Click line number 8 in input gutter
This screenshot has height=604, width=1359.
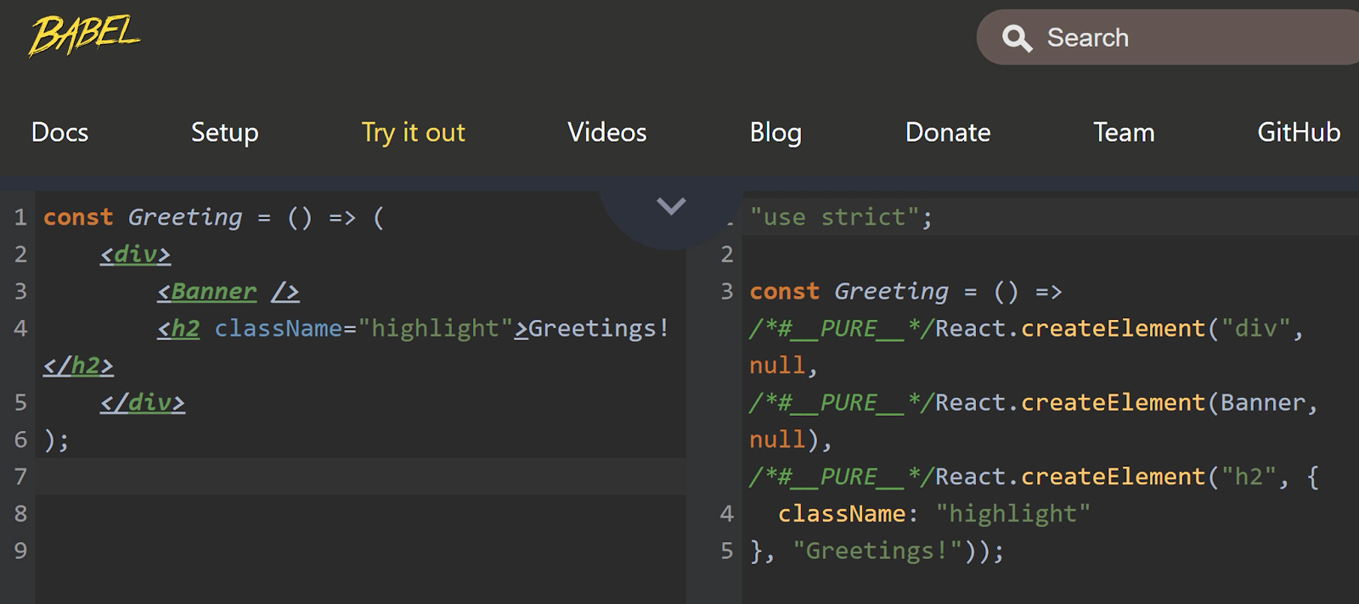[x=20, y=514]
